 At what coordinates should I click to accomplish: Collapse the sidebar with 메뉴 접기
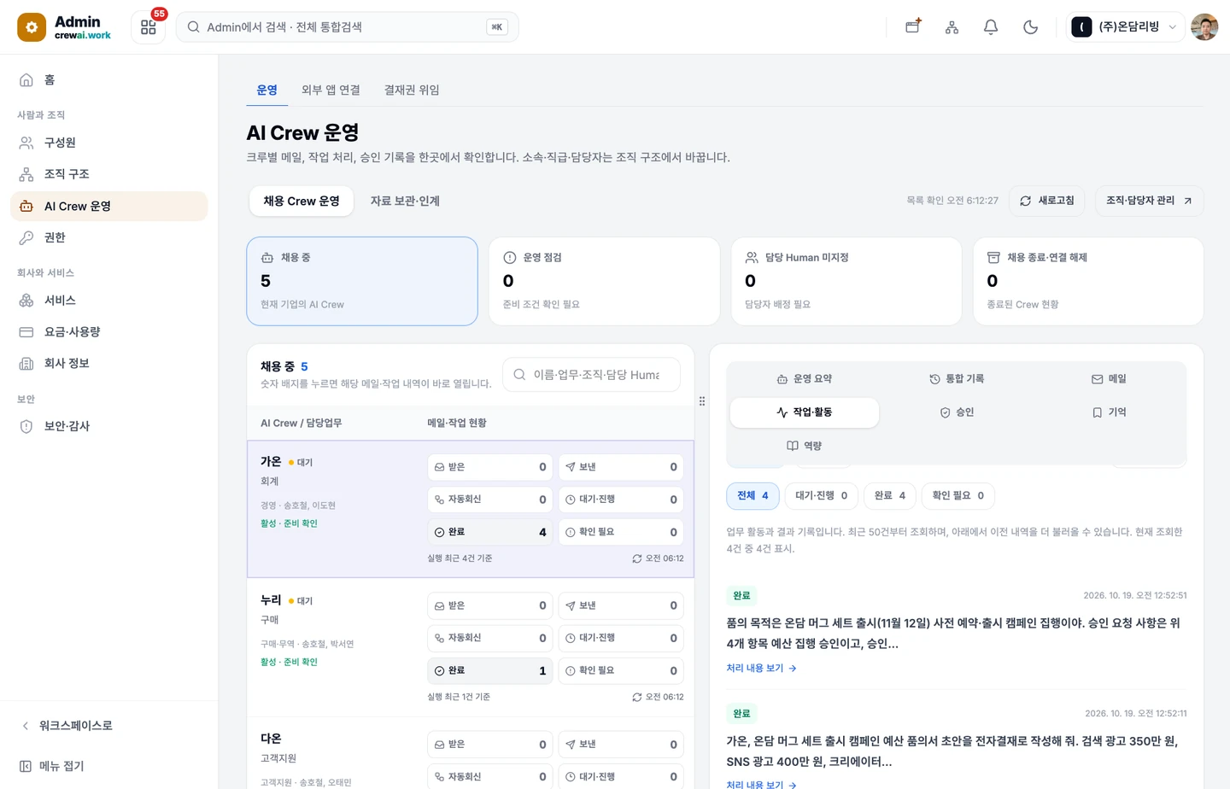(x=109, y=767)
